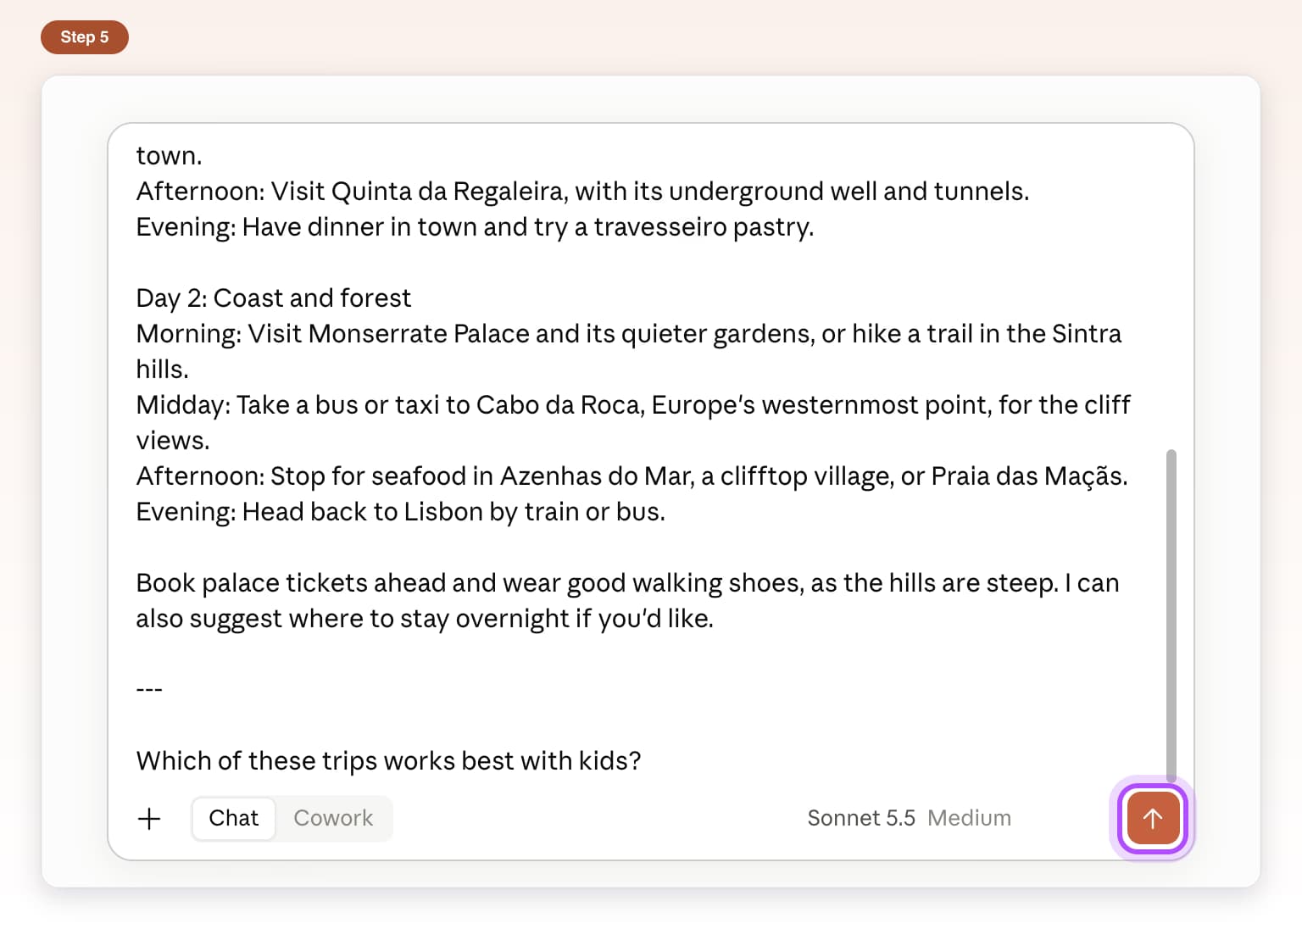This screenshot has width=1302, height=929.
Task: Click the message box scrollbar
Action: click(1171, 615)
